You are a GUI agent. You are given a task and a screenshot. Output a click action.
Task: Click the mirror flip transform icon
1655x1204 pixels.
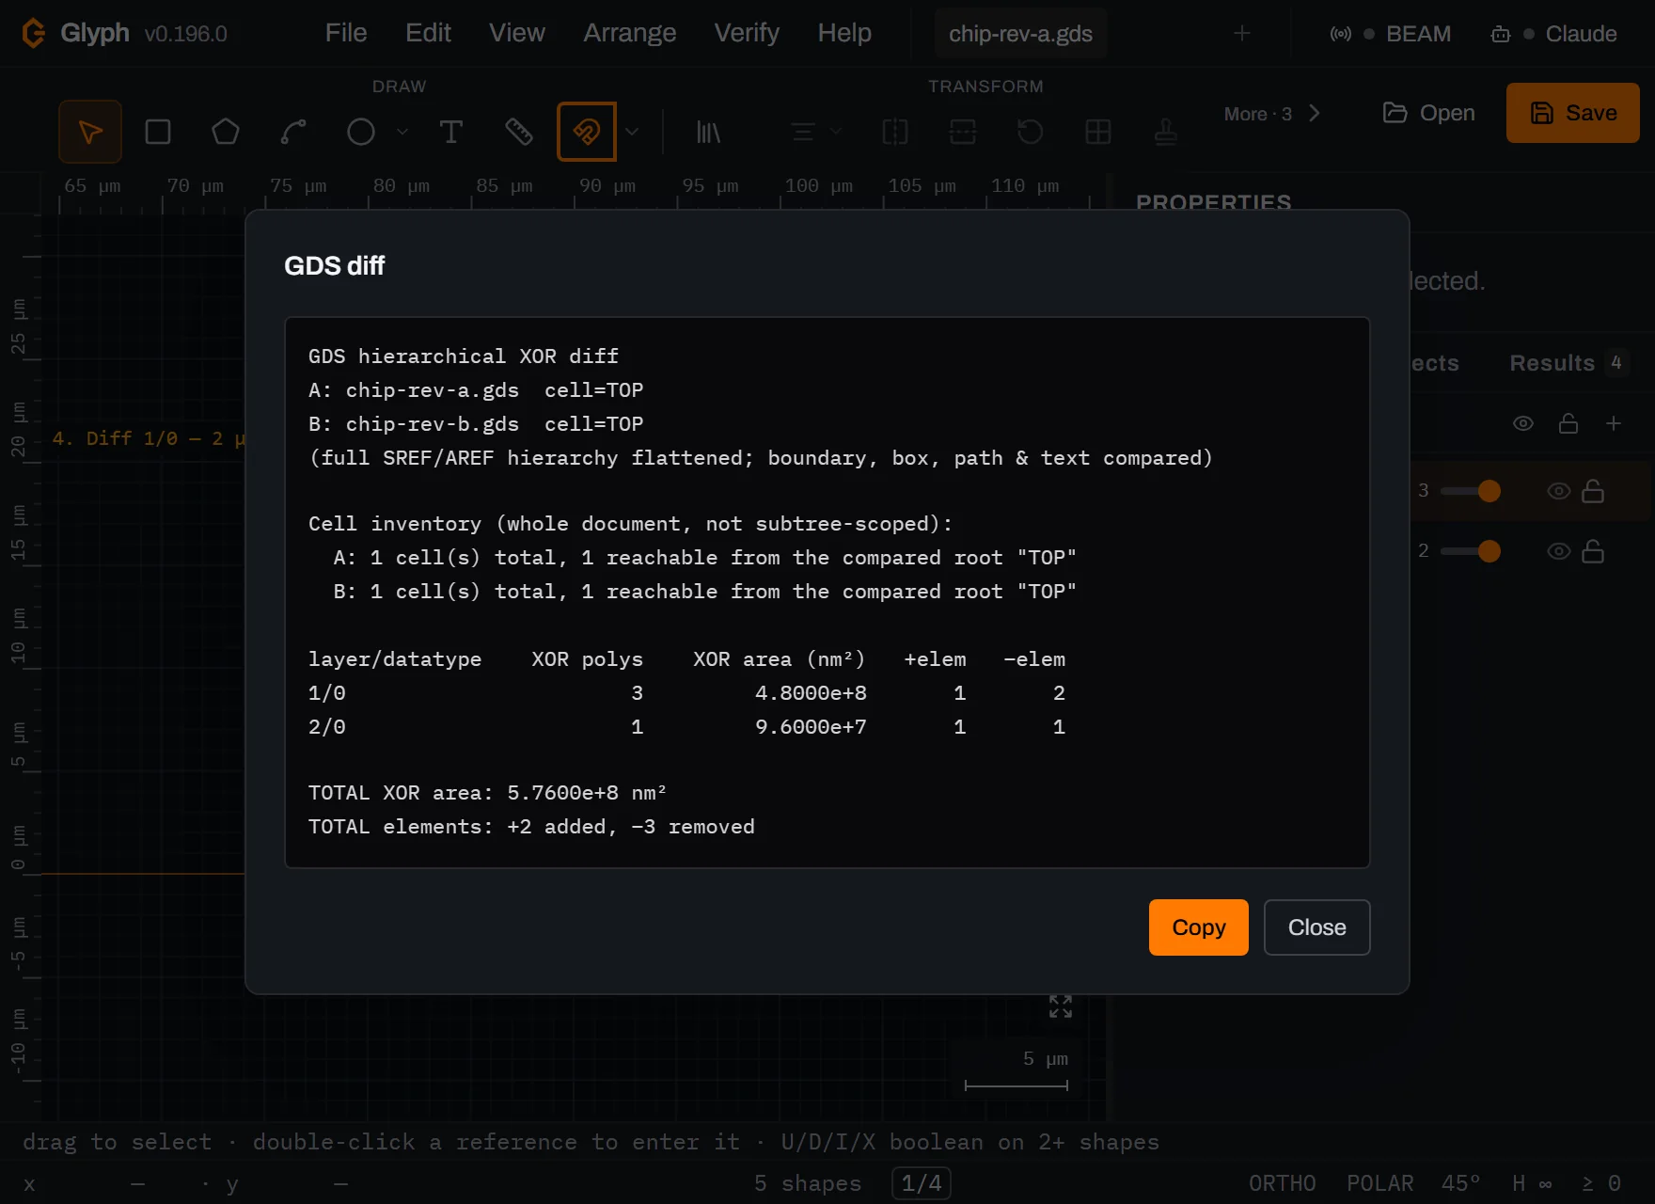coord(895,132)
